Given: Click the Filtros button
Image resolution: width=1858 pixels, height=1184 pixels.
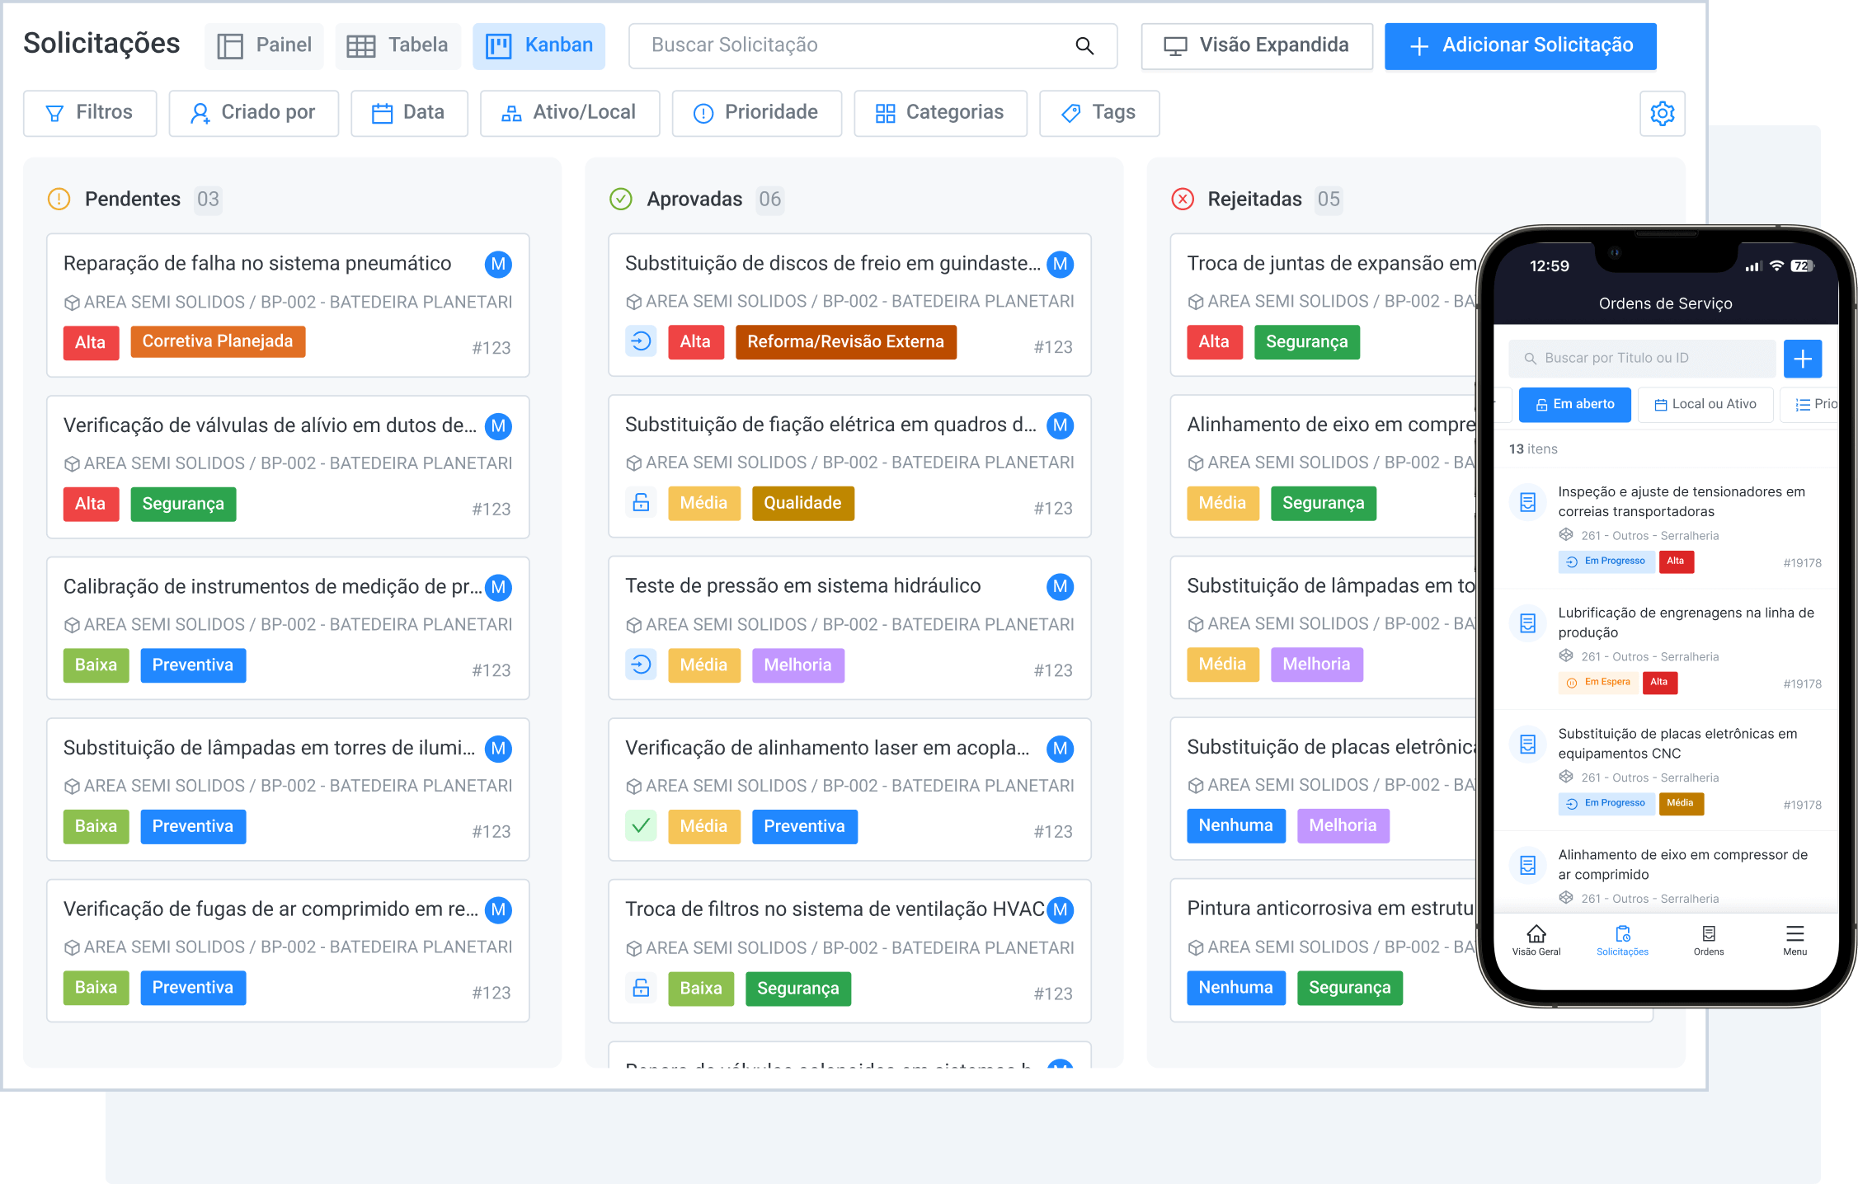Looking at the screenshot, I should point(90,113).
